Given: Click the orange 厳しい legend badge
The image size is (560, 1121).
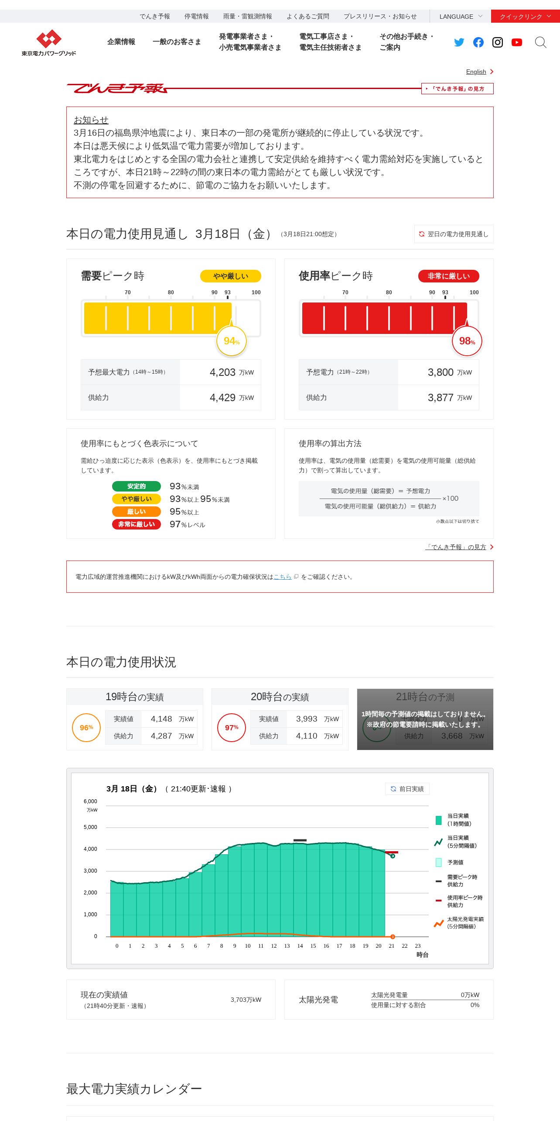Looking at the screenshot, I should (137, 512).
